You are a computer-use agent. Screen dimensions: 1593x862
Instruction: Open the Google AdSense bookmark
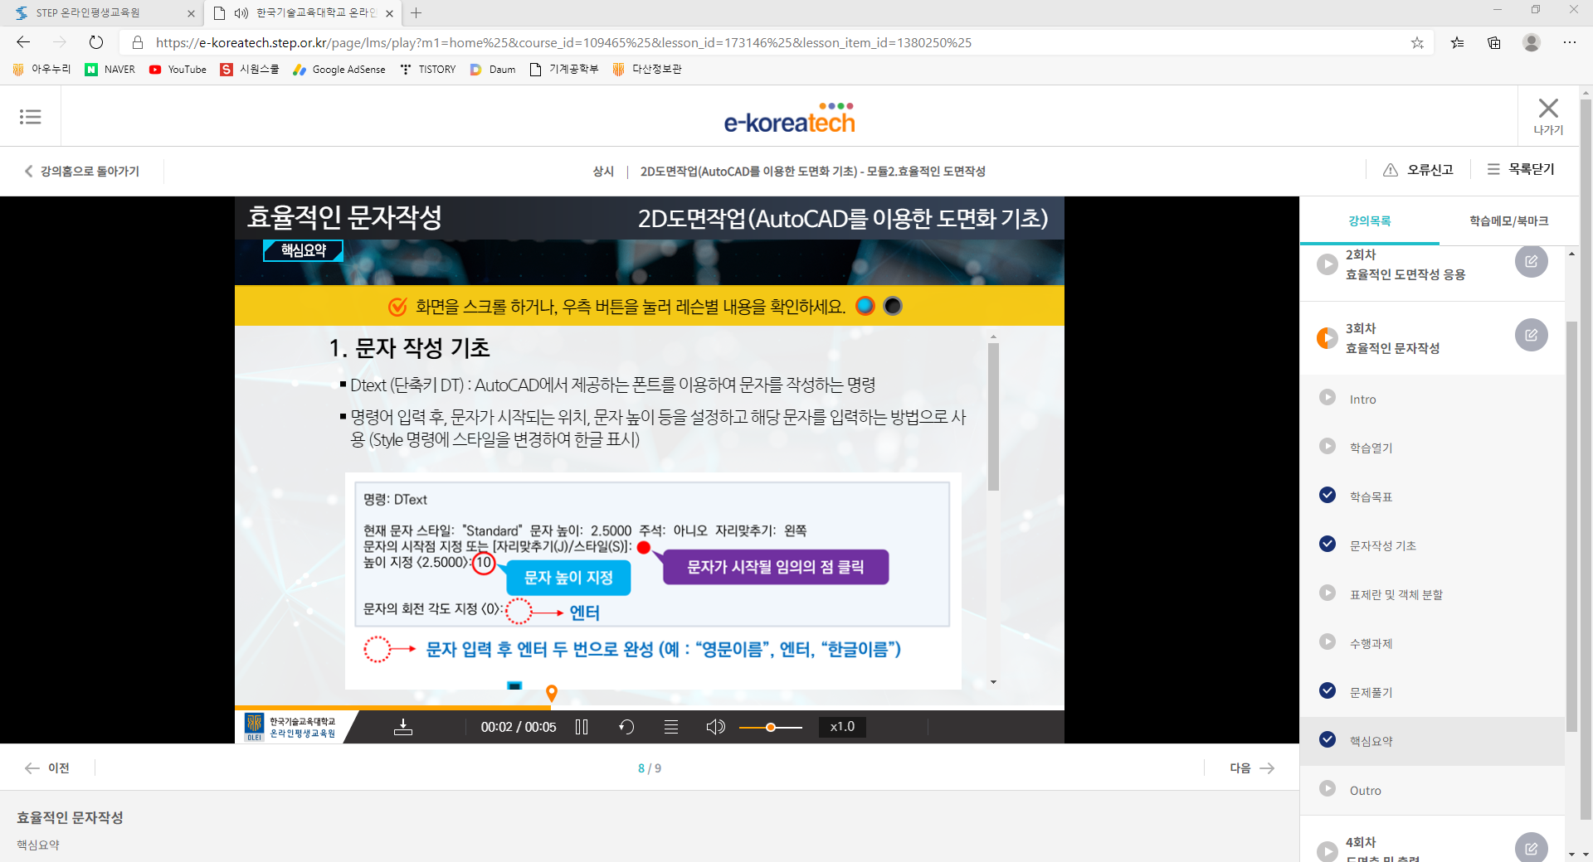(x=339, y=70)
